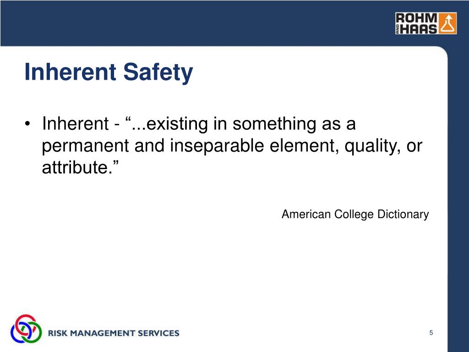This screenshot has height=352, width=469.
Task: Click the word attribute in the quote
Action: pos(75,167)
